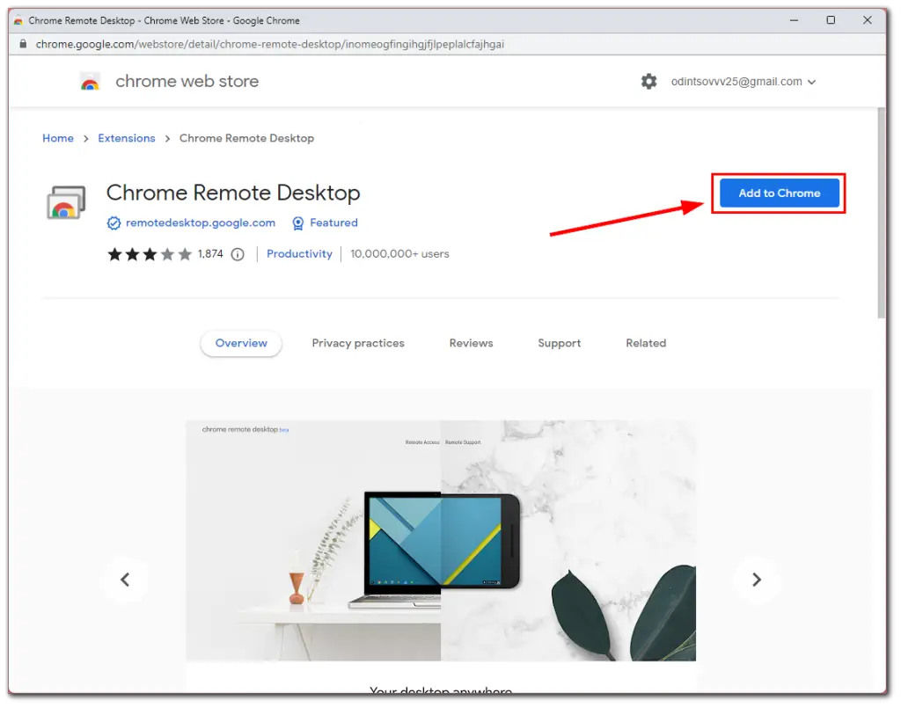Click the Featured badge ribbon icon
Screen dimensions: 901x708
pos(297,223)
